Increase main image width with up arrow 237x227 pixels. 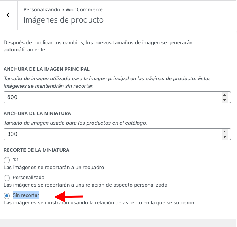(x=224, y=95)
